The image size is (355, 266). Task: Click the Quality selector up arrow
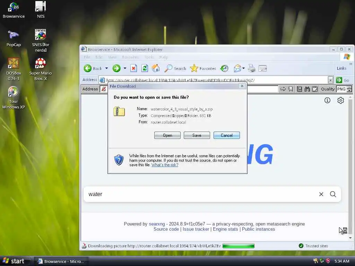(x=349, y=87)
